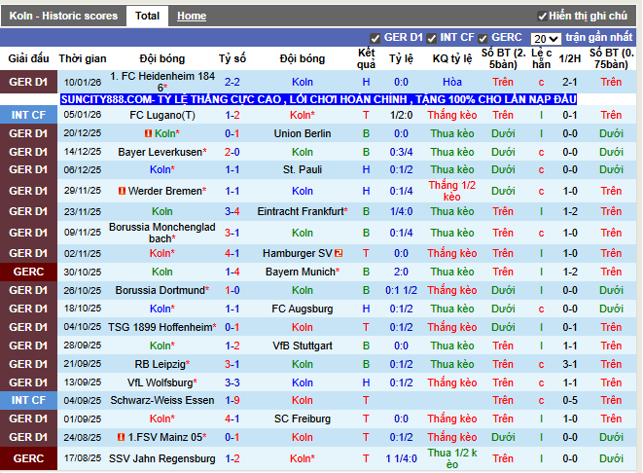
Task: Click the Bayern Munich team name
Action: 301,272
